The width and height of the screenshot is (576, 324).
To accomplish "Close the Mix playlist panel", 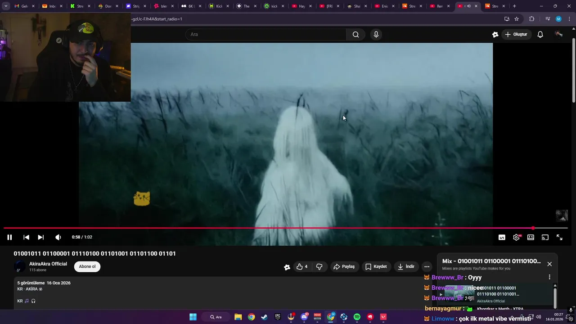I will coord(549,264).
